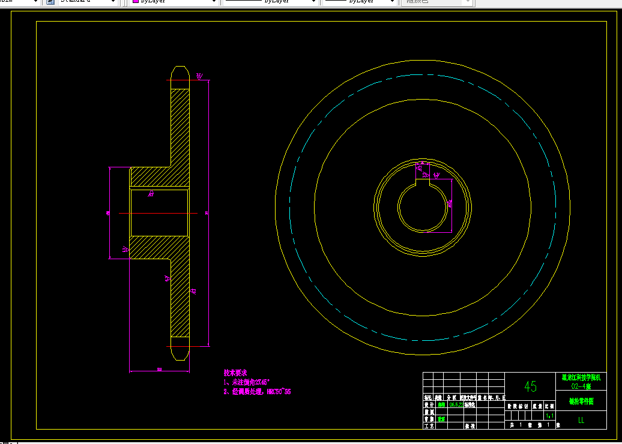
Task: Open the greyed-out plot style dropdown
Action: [436, 2]
